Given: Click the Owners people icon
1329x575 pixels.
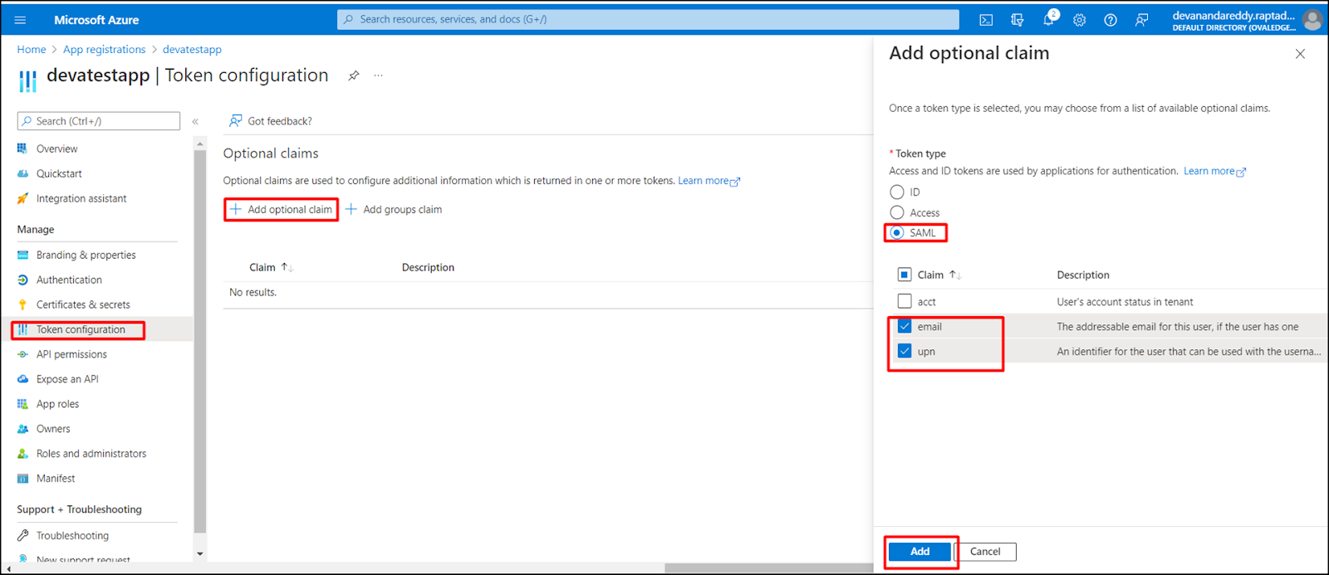Looking at the screenshot, I should 22,429.
